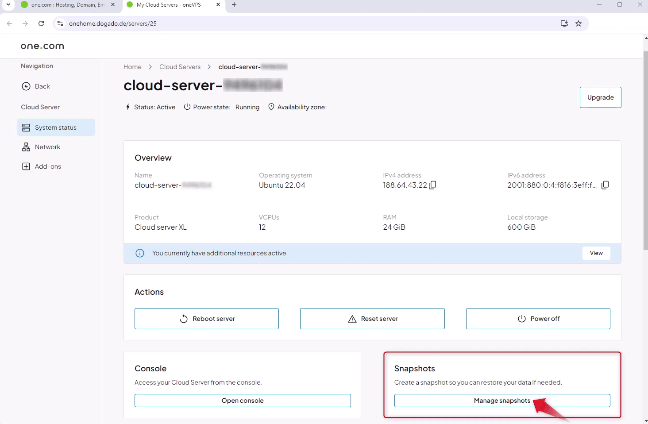Open the one.com logo home link
The height and width of the screenshot is (424, 648).
42,46
